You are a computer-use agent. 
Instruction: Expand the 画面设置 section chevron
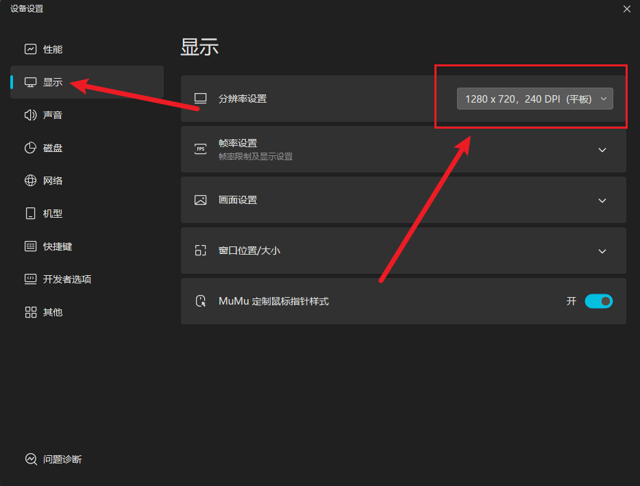click(602, 201)
